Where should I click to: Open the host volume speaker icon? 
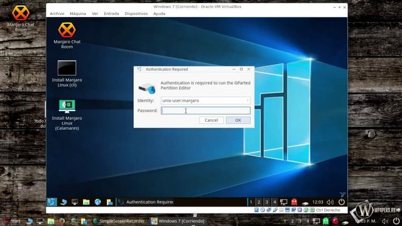(384, 221)
